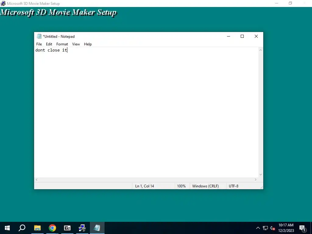Open the Edit menu in Notepad
The height and width of the screenshot is (234, 312).
point(49,44)
